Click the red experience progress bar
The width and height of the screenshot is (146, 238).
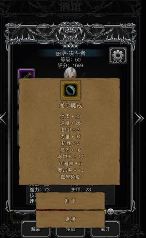click(70, 210)
